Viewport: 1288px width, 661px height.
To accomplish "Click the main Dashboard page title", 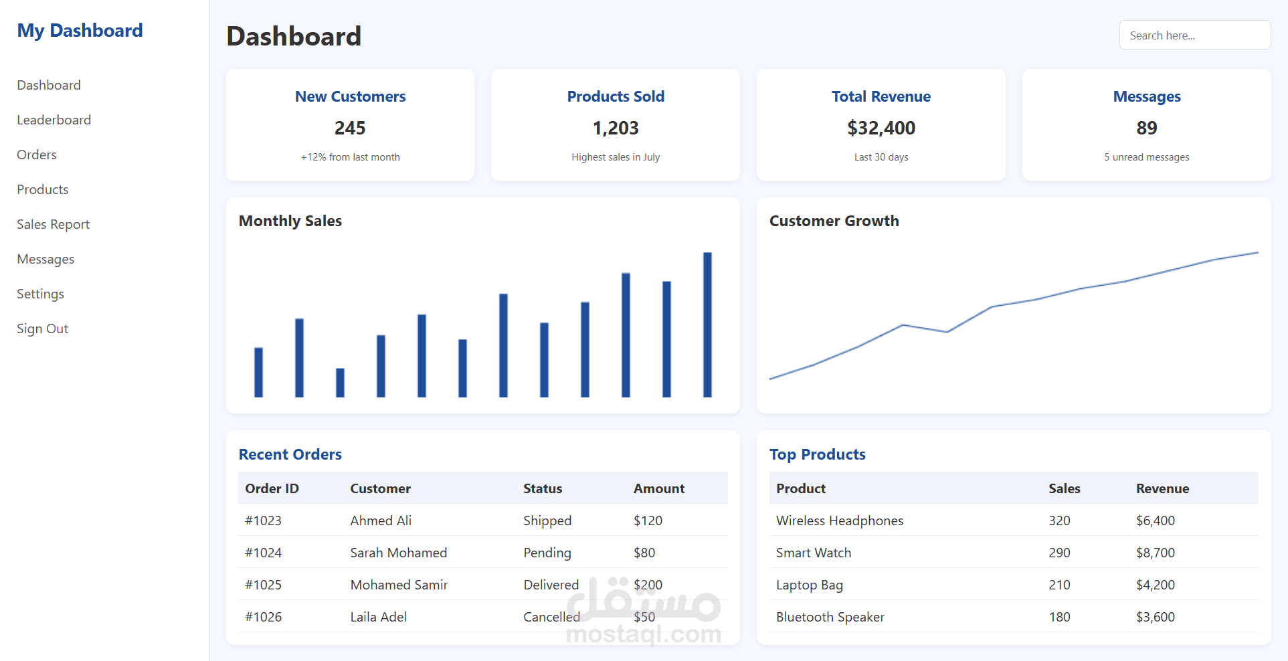I will click(294, 36).
